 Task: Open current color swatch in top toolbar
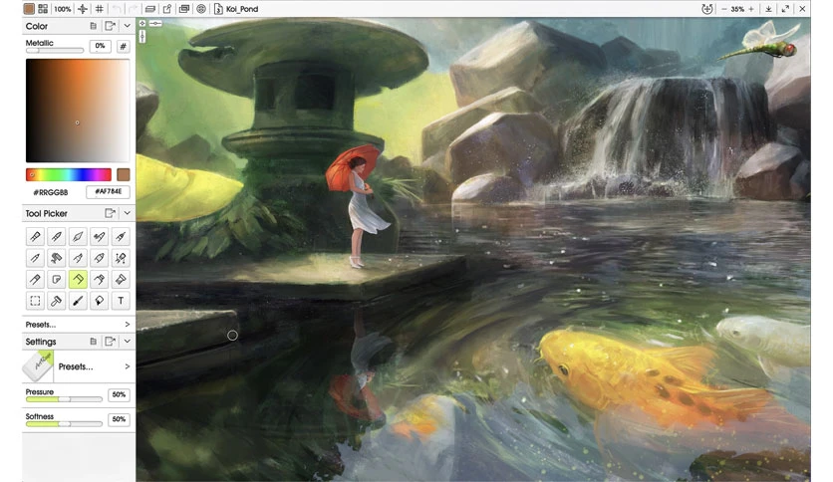point(29,9)
